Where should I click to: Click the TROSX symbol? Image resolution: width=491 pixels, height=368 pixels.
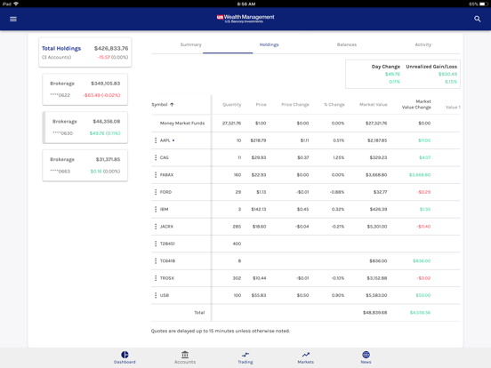[x=167, y=278]
